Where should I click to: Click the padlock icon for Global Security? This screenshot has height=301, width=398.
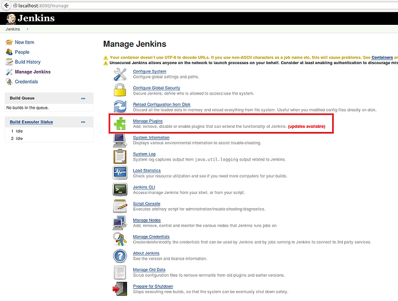click(x=120, y=90)
